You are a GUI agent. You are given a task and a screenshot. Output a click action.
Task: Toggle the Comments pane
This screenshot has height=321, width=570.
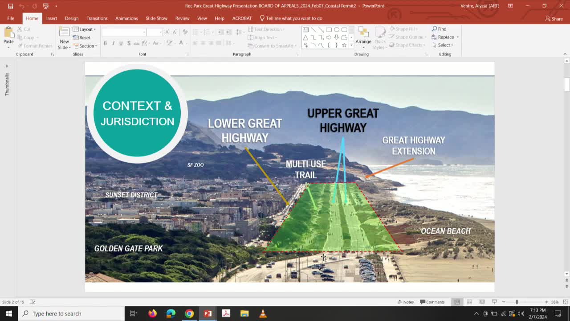432,302
